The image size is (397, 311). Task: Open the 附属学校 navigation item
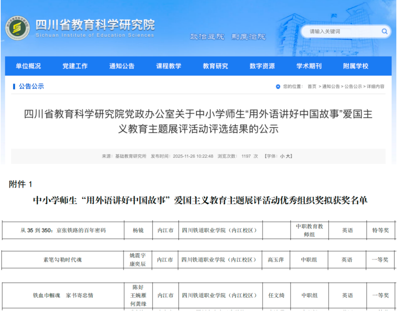356,66
